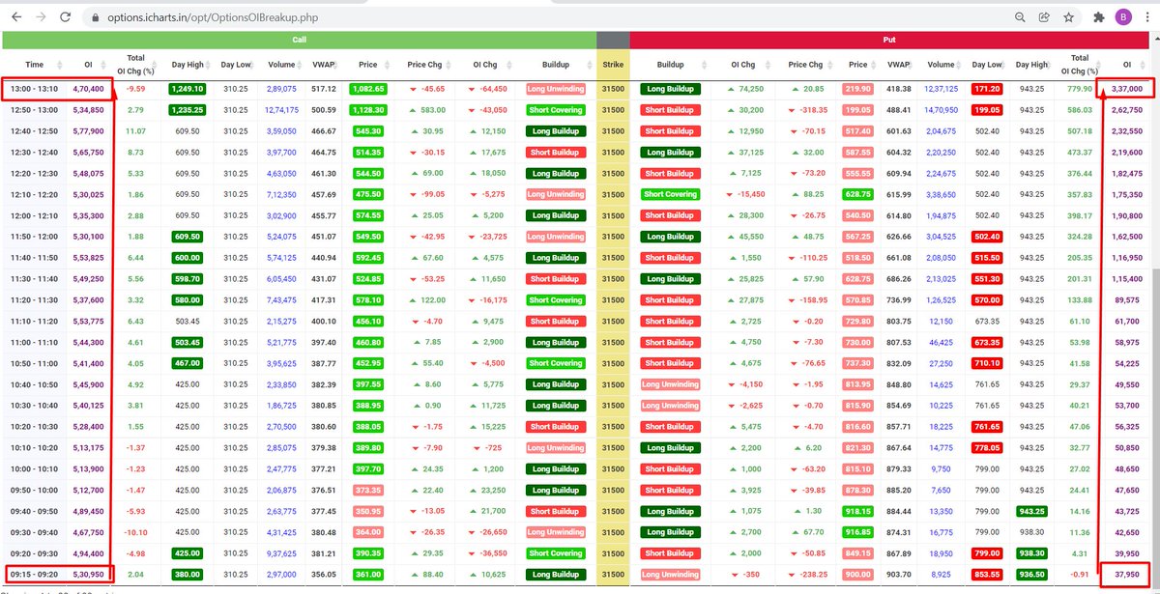Select the put OI value "3,37,000"
1160x594 pixels.
pyautogui.click(x=1126, y=89)
